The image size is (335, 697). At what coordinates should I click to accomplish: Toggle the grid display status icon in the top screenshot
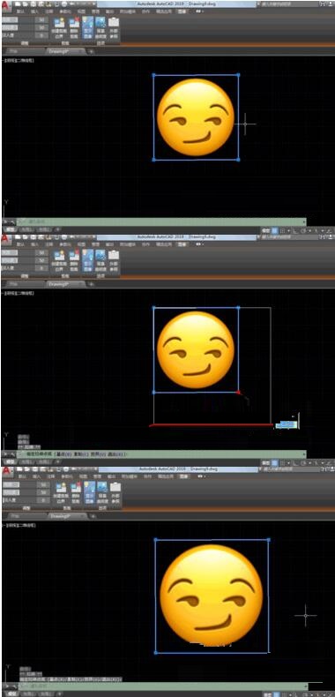(275, 230)
